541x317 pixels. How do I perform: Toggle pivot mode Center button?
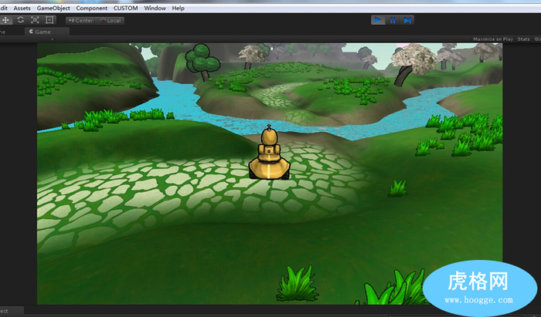(x=82, y=21)
